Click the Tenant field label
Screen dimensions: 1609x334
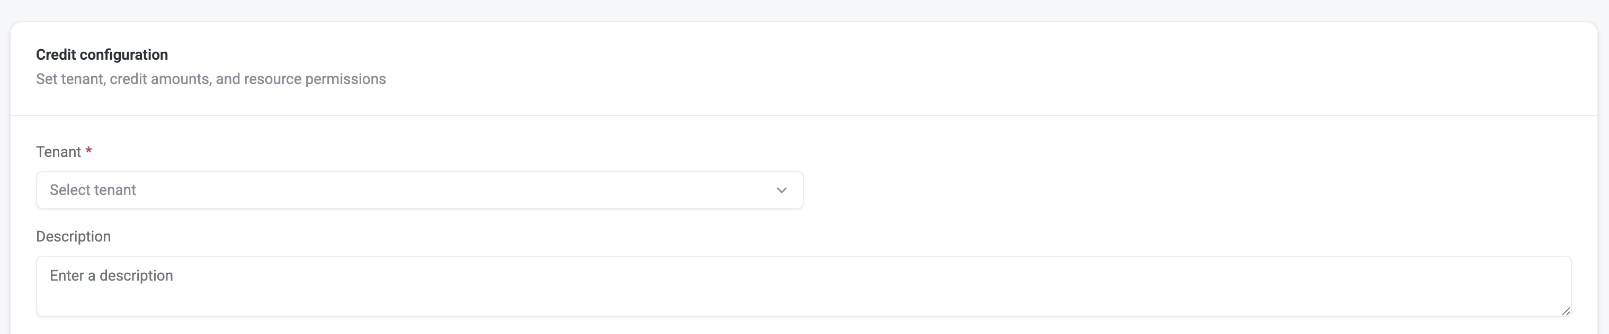59,152
